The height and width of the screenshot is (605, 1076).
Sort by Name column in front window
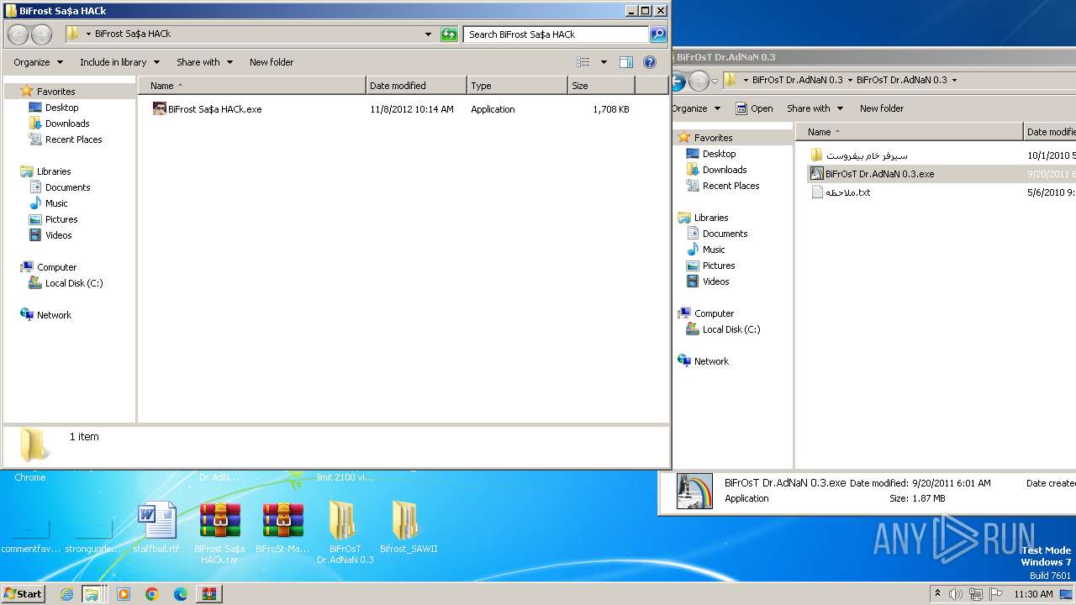(x=252, y=86)
